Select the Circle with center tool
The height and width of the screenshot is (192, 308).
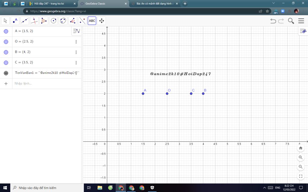pyautogui.click(x=54, y=21)
